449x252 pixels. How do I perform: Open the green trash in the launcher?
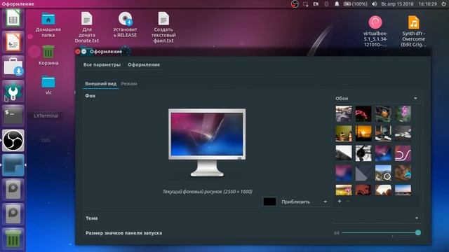click(x=13, y=239)
